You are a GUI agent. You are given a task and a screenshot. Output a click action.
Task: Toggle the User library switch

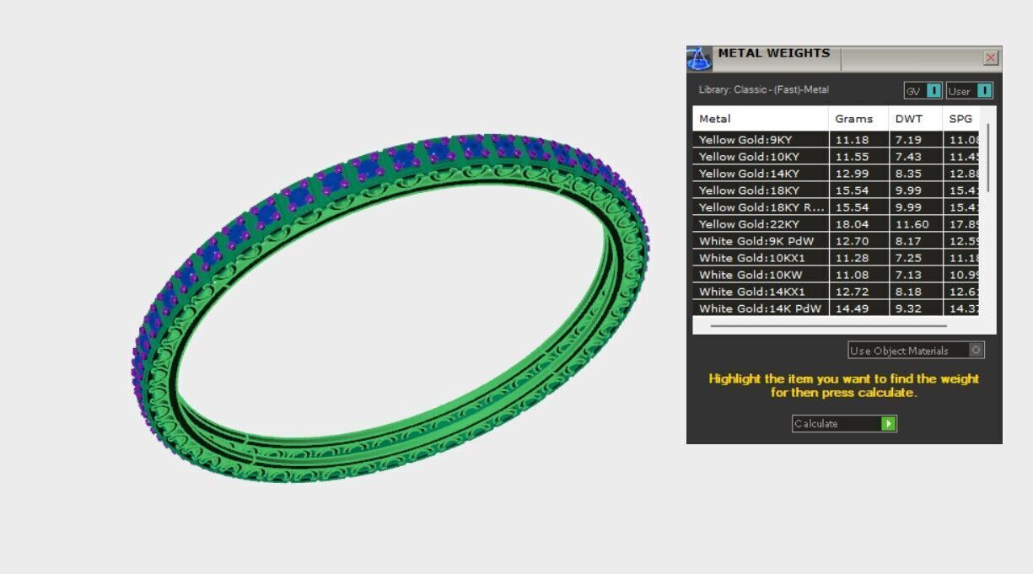[x=970, y=91]
